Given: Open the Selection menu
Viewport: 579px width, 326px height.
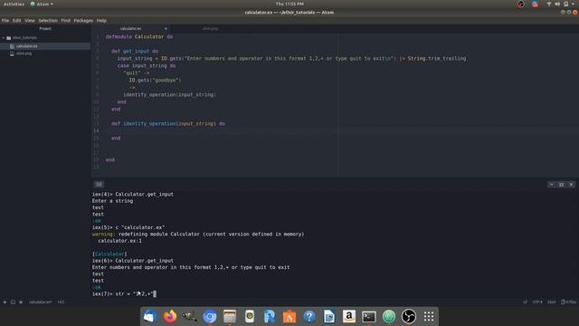Looking at the screenshot, I should [x=48, y=21].
